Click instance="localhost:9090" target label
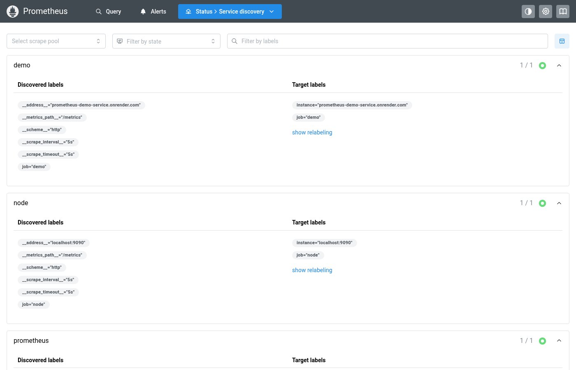Image resolution: width=576 pixels, height=370 pixels. click(325, 243)
